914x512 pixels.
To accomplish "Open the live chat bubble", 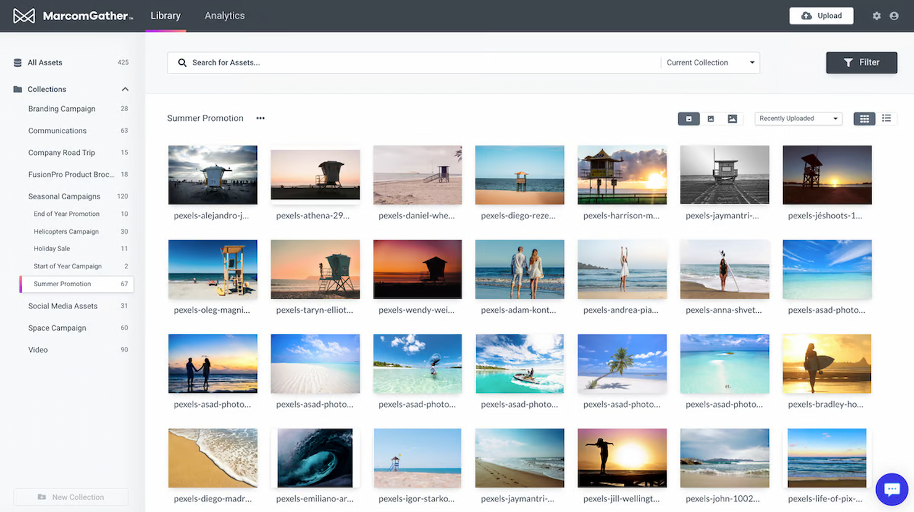I will point(892,489).
